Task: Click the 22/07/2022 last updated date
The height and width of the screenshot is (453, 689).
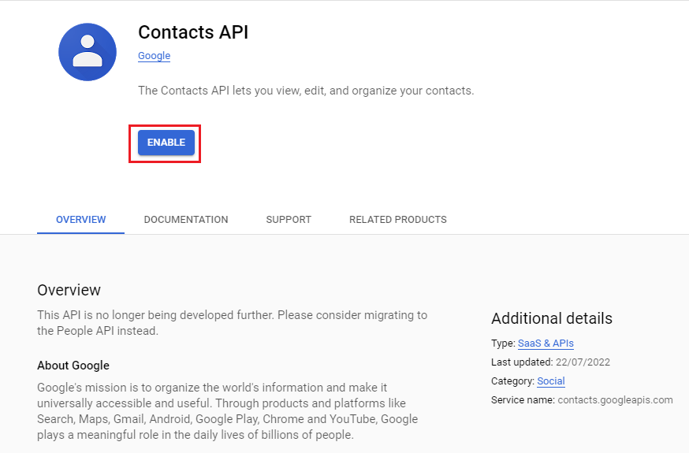Action: (583, 362)
